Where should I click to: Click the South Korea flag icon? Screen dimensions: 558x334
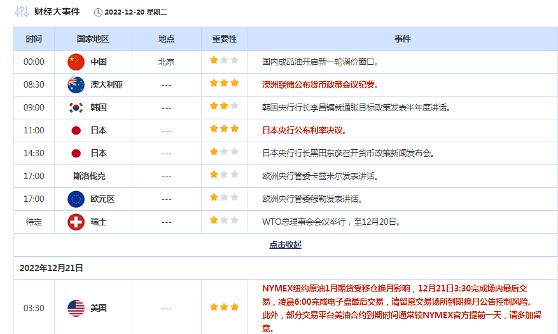click(76, 107)
